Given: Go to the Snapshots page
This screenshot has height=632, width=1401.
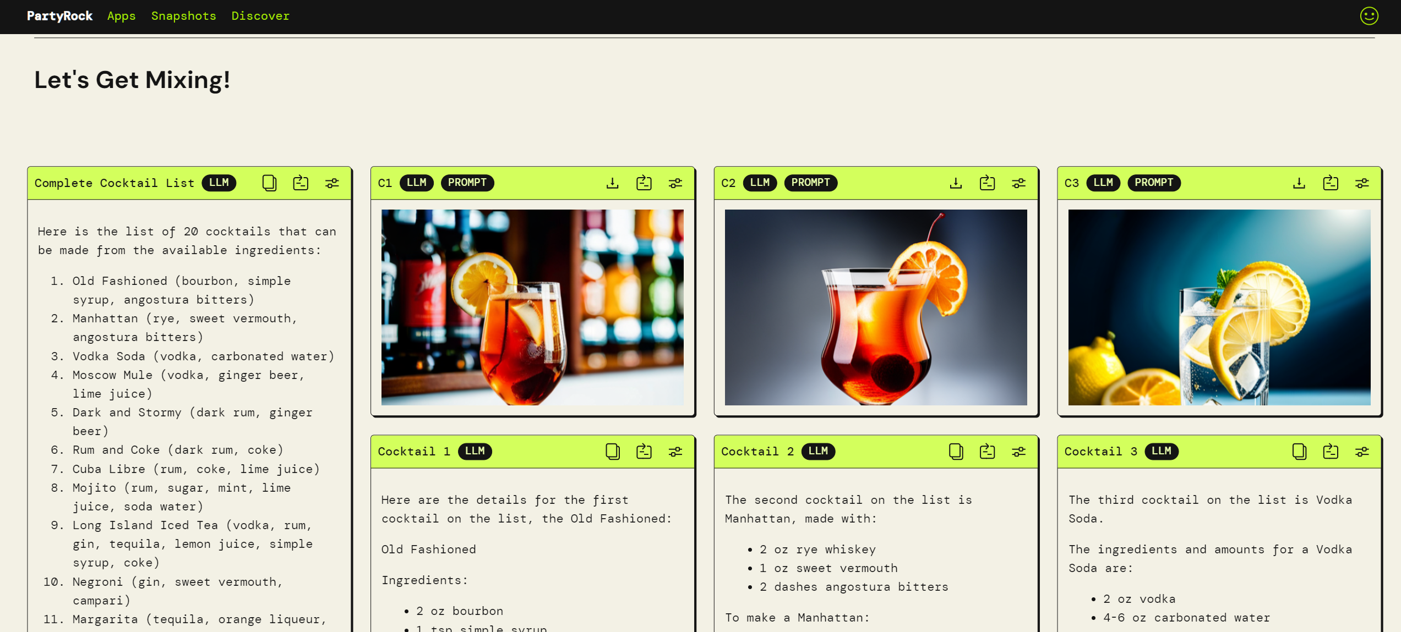Looking at the screenshot, I should point(183,16).
